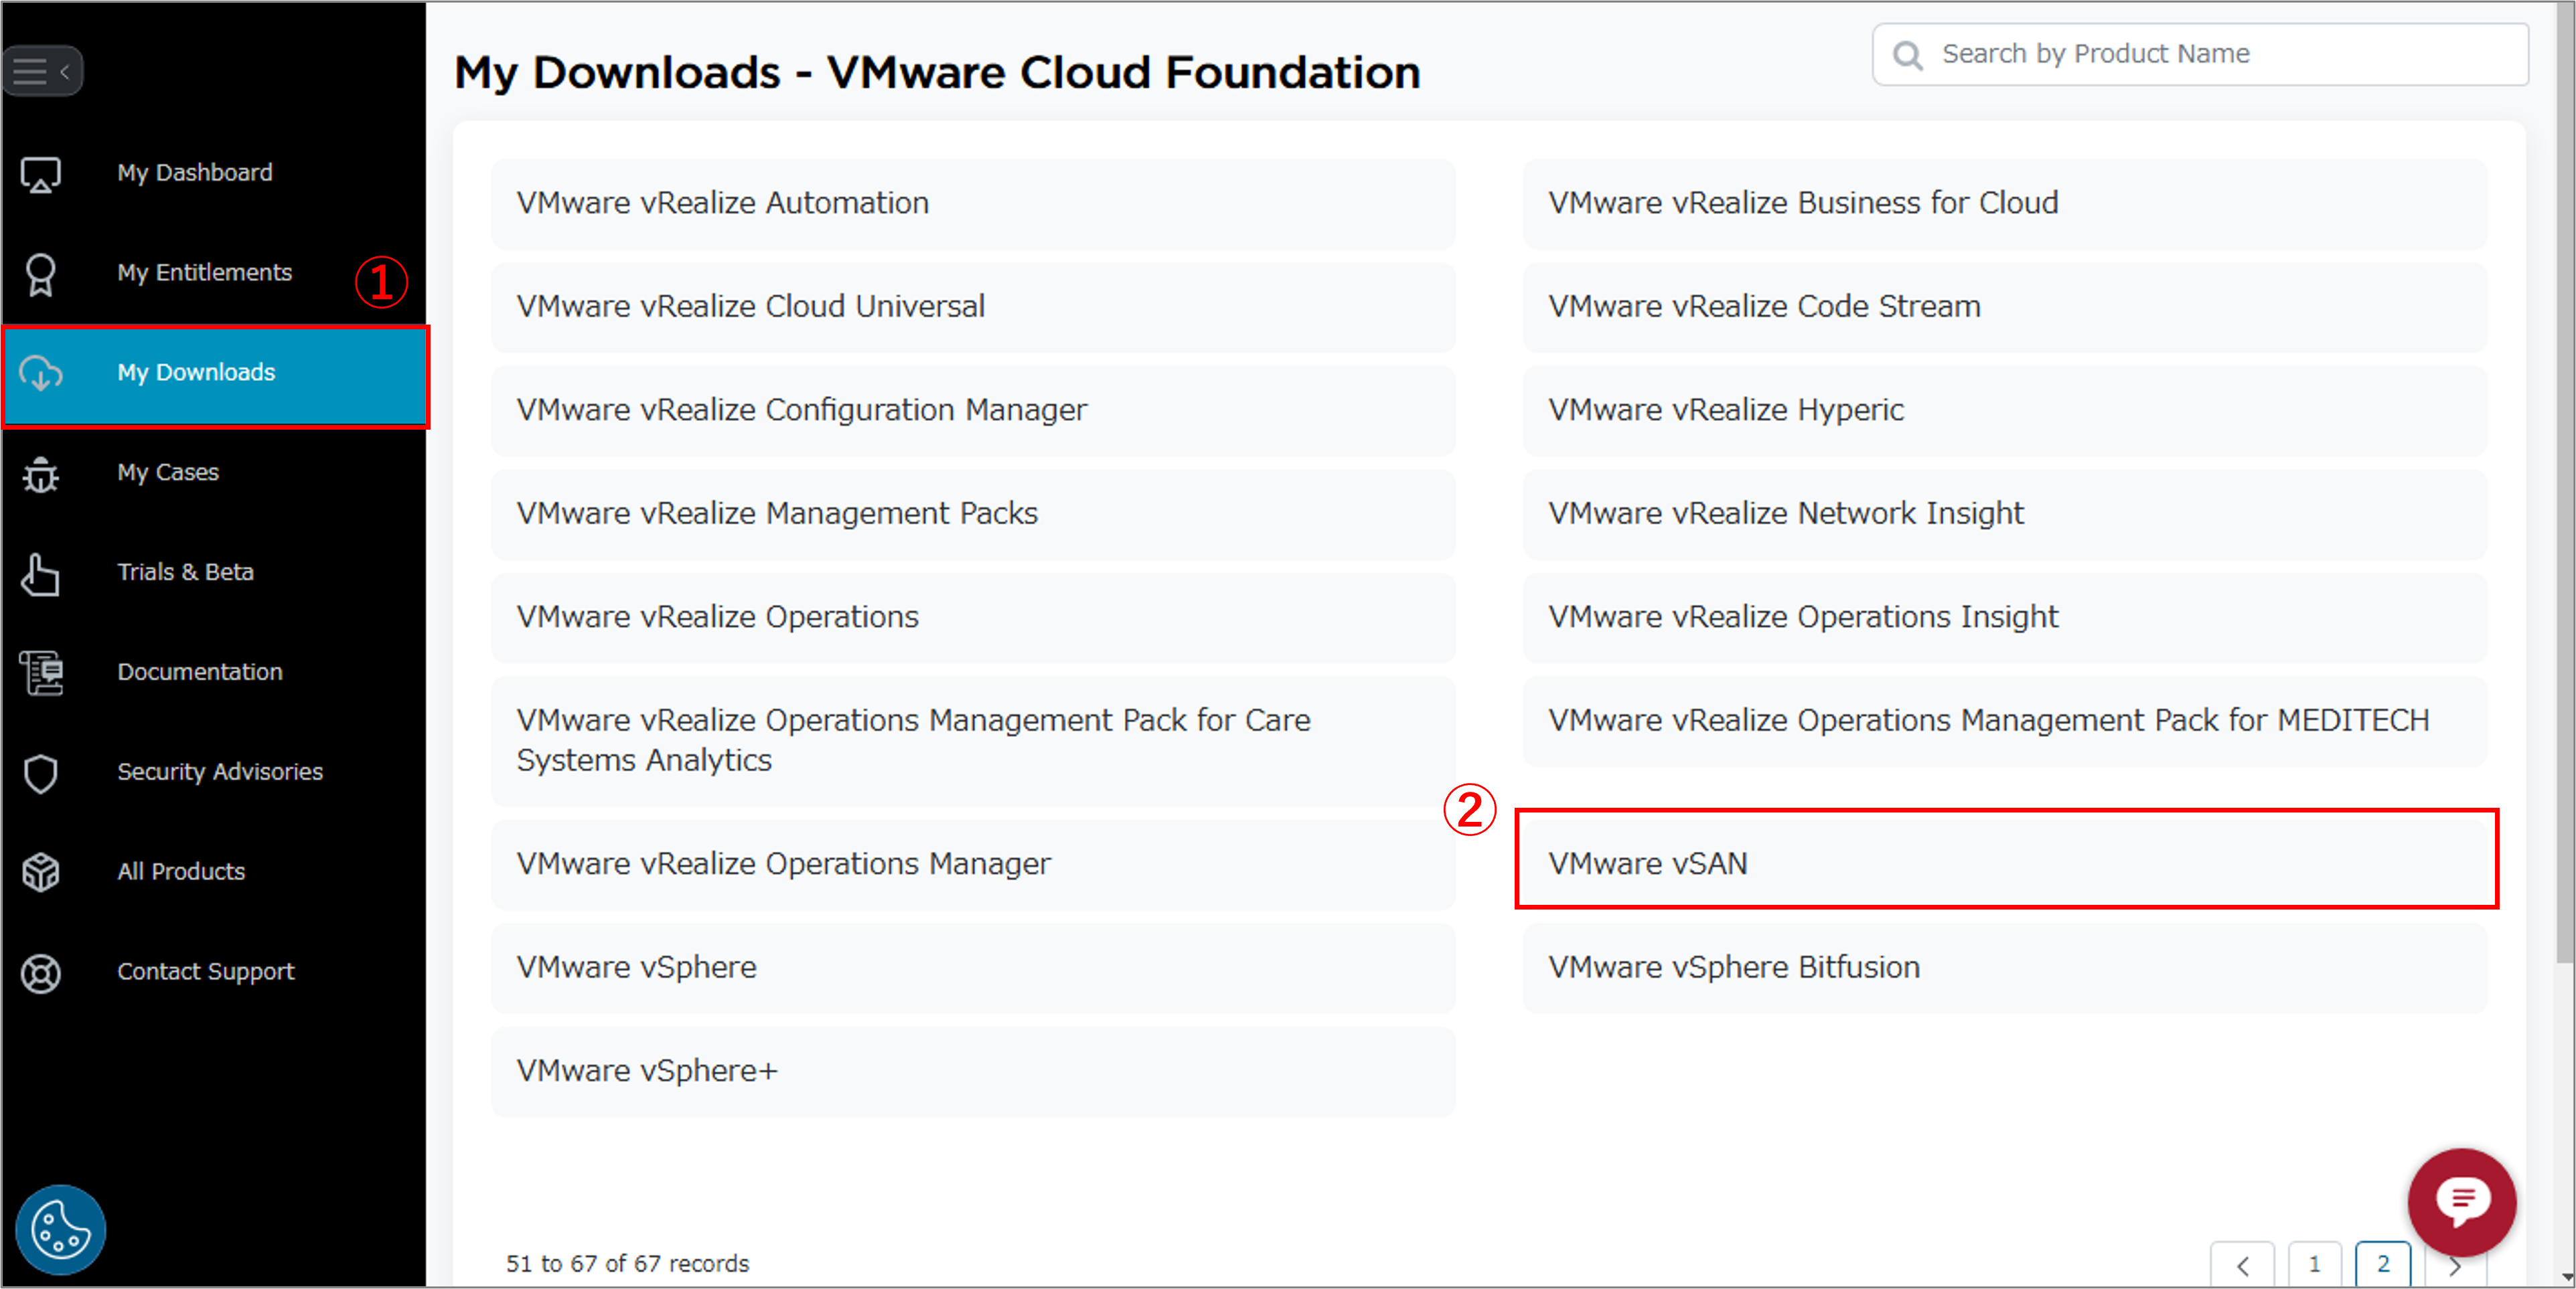2576x1289 pixels.
Task: Open VMware vRealize Code Stream
Action: coord(2004,308)
